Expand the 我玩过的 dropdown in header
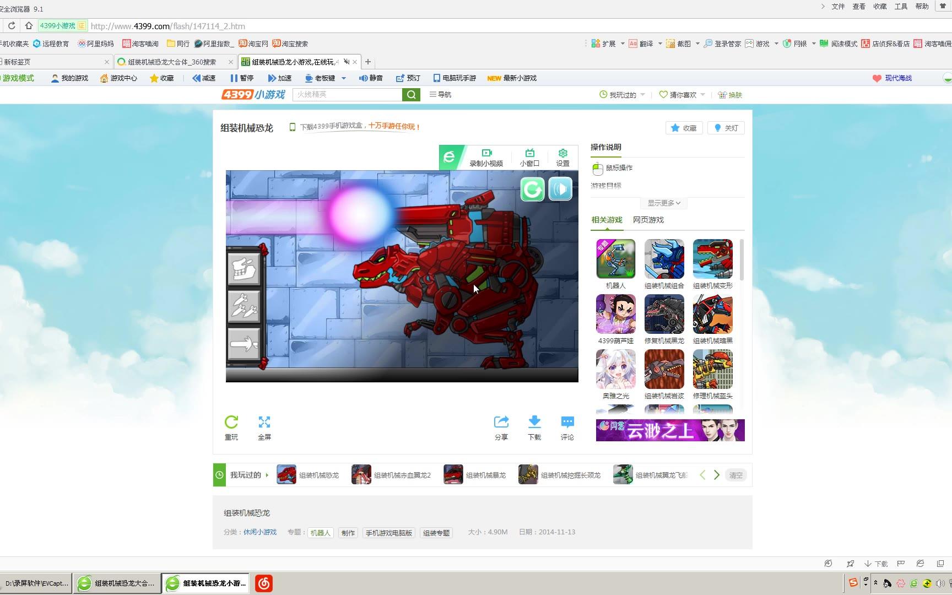This screenshot has height=595, width=952. (622, 95)
